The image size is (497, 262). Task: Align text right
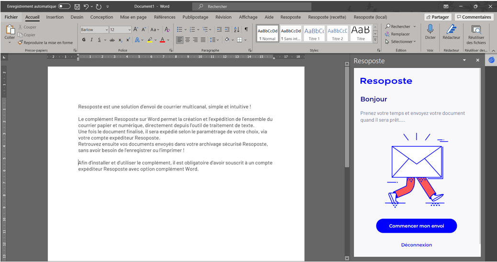(x=195, y=40)
